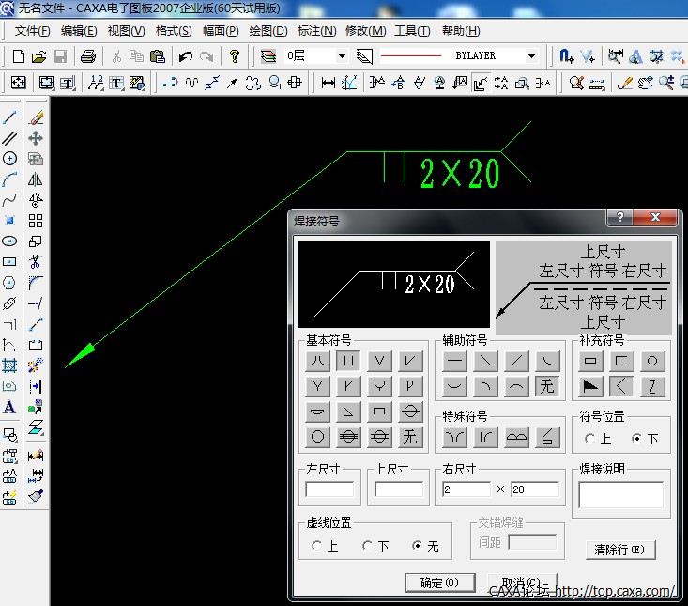
Task: Open the 绘图(D) menu
Action: [268, 31]
